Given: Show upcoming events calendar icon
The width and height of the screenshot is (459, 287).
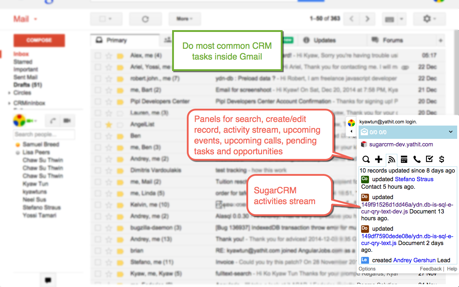Looking at the screenshot, I should [404, 159].
